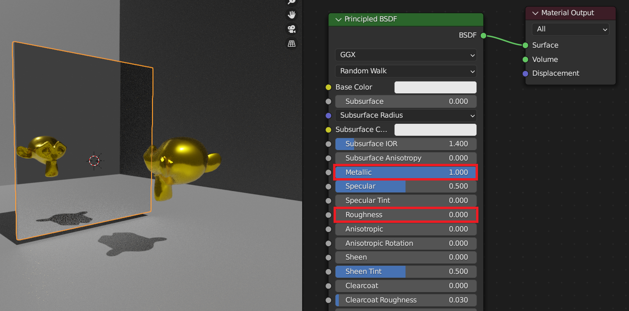
Task: Click the BSDF output label
Action: 467,35
